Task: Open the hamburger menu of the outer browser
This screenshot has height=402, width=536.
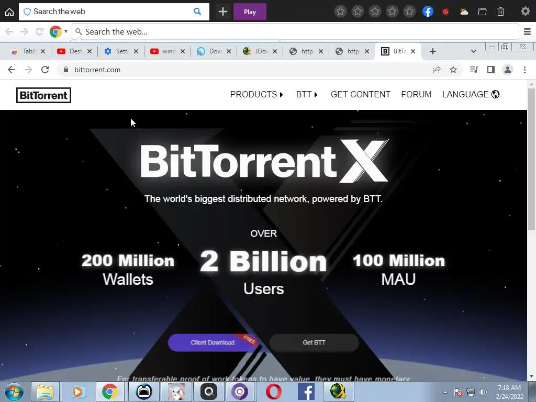Action: tap(527, 32)
